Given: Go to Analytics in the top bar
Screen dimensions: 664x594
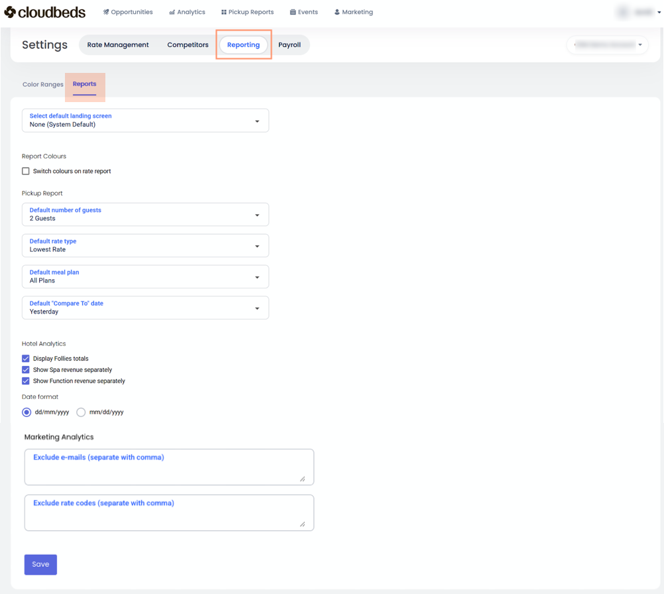Looking at the screenshot, I should (x=187, y=12).
